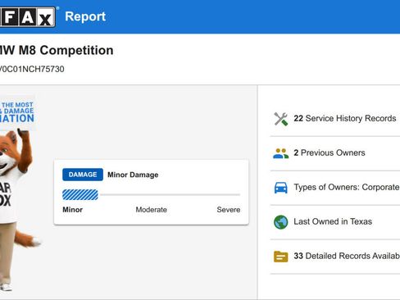Click the VIN number text

coord(32,69)
